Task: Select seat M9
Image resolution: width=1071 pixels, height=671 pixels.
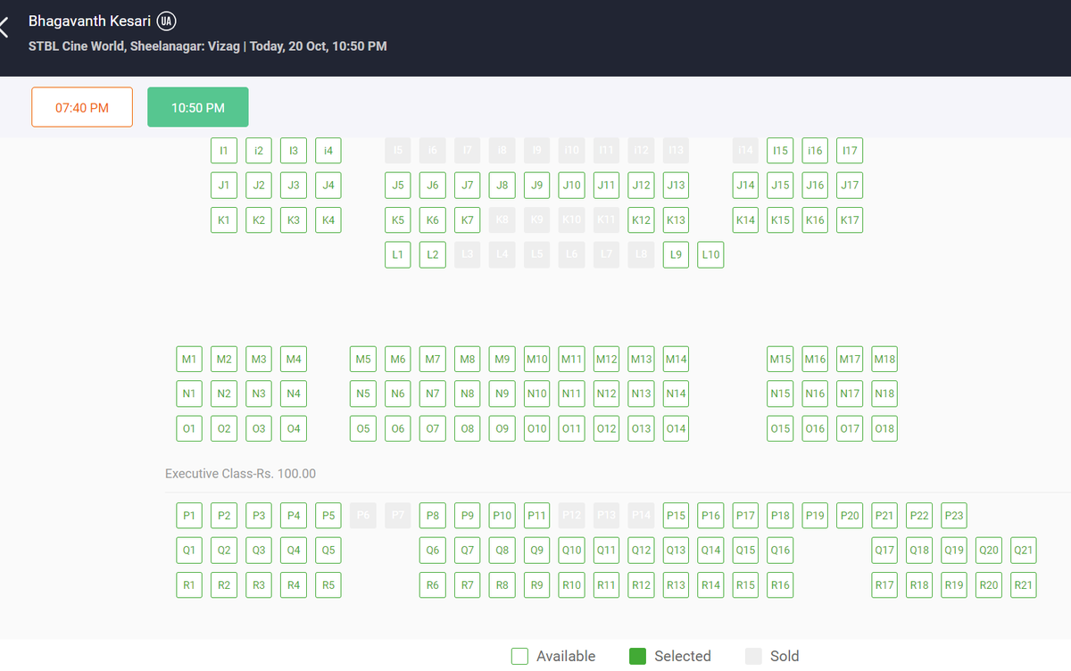Action: [502, 360]
